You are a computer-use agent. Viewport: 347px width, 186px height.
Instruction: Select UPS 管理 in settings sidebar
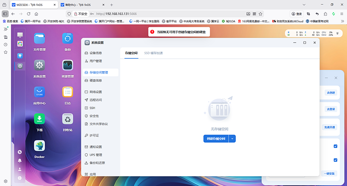[101, 155]
